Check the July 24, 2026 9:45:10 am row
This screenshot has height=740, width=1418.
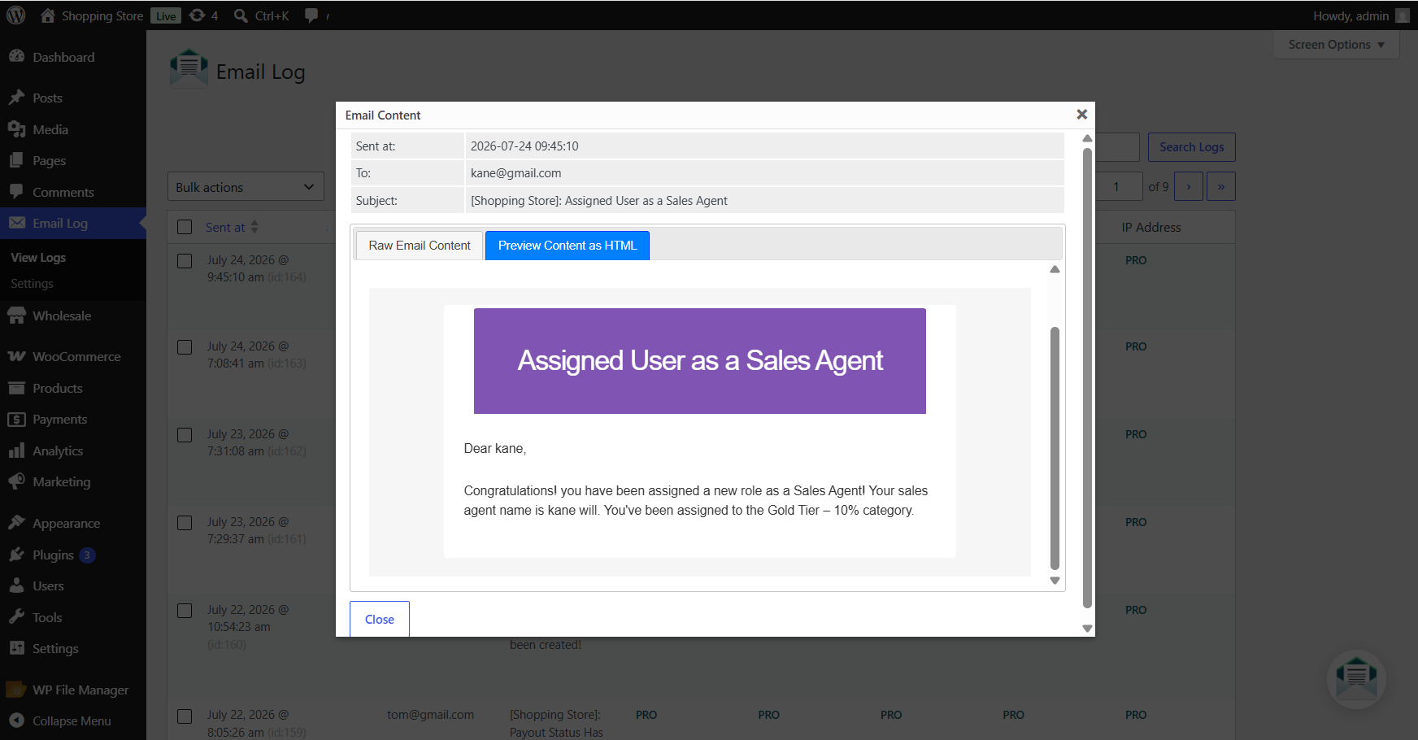(x=185, y=260)
